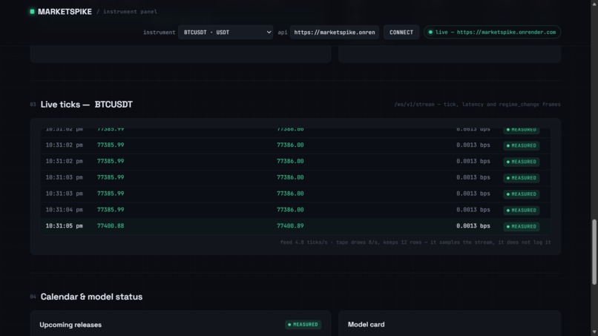Viewport: 598px width, 336px height.
Task: Click the green MarketSpike logo square
Action: click(x=32, y=11)
